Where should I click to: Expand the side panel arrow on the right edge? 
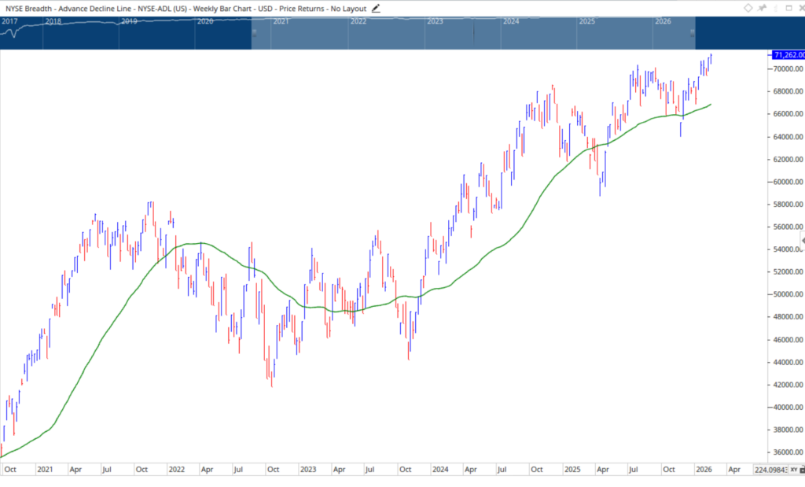(x=802, y=240)
